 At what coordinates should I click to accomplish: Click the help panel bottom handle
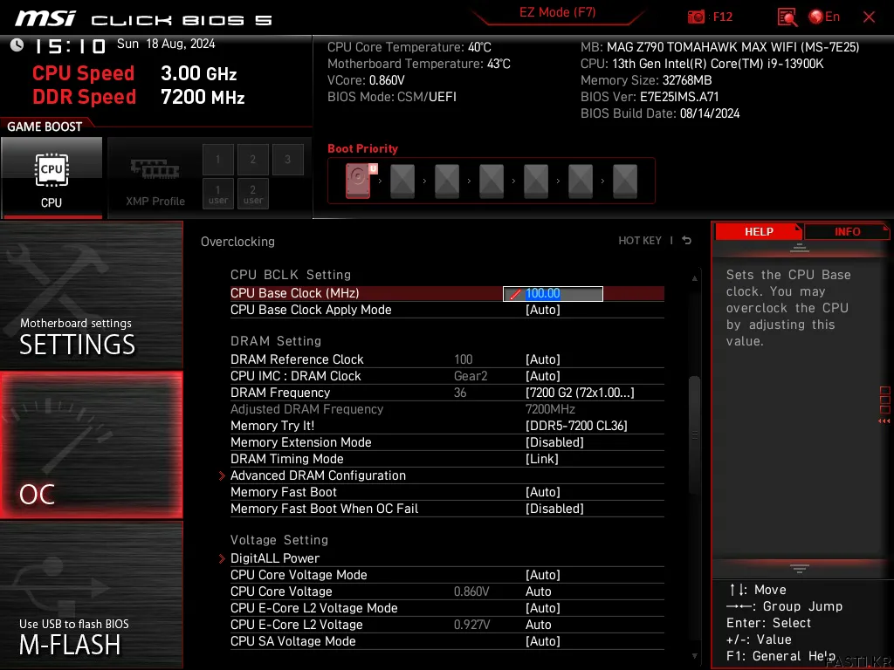pyautogui.click(x=800, y=569)
